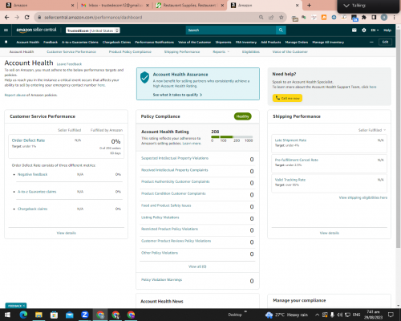Click View shipping eligibilities here link
This screenshot has width=401, height=321.
click(x=363, y=197)
